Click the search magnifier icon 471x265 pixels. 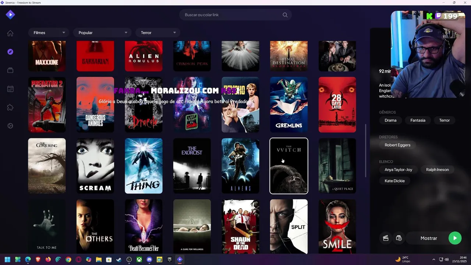point(285,15)
